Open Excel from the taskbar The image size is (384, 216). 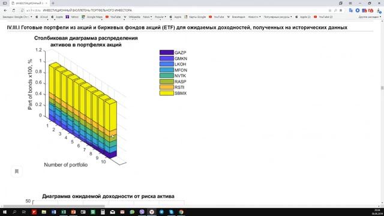pyautogui.click(x=64, y=212)
